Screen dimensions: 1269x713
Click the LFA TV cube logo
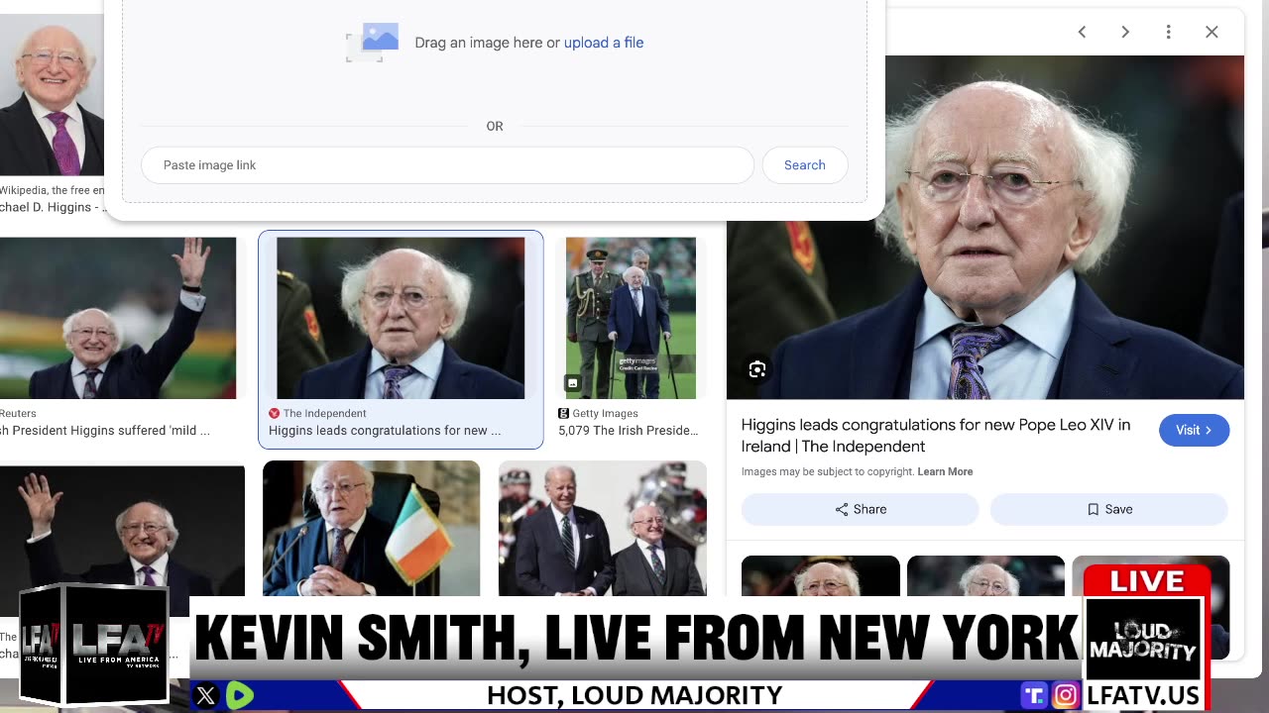[94, 644]
